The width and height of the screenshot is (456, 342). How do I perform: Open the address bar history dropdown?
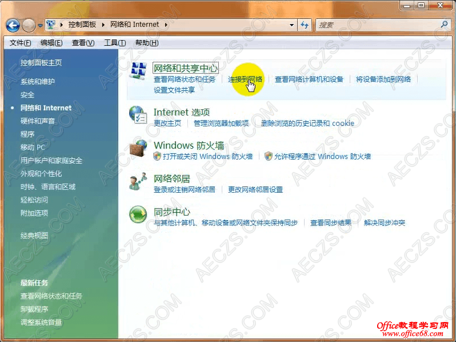(291, 25)
